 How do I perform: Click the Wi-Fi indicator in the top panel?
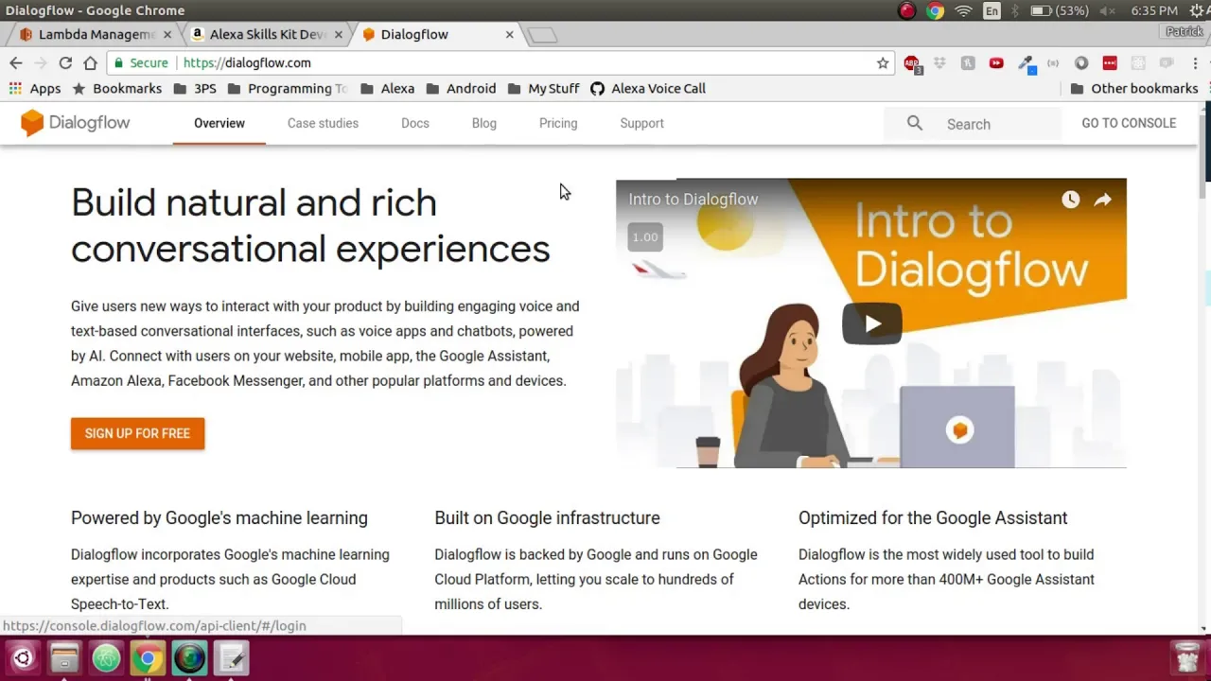pos(963,10)
